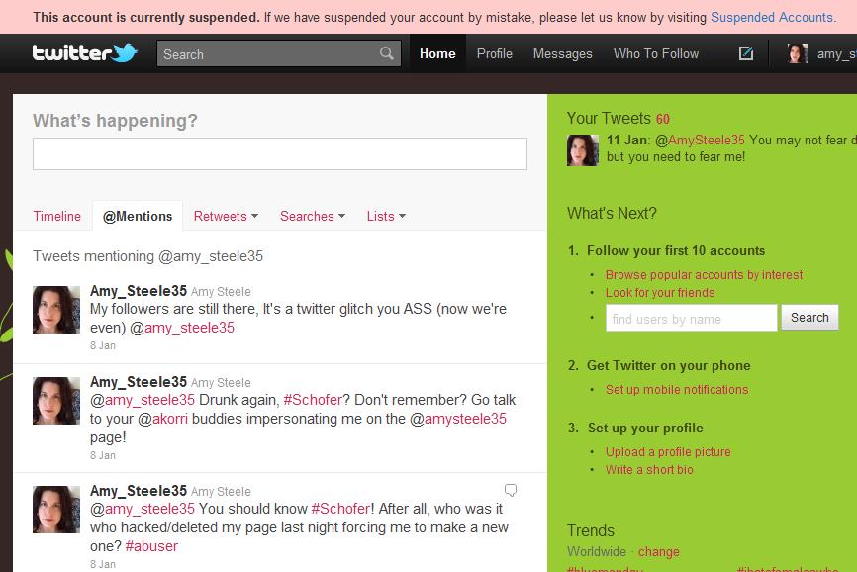Click @amy_steele35 mention starting 'You should know' tweet
Screen dimensions: 857x572
click(143, 509)
